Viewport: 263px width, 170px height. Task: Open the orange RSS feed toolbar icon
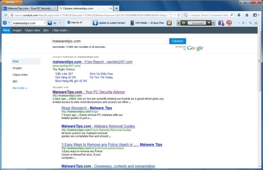tap(169, 23)
